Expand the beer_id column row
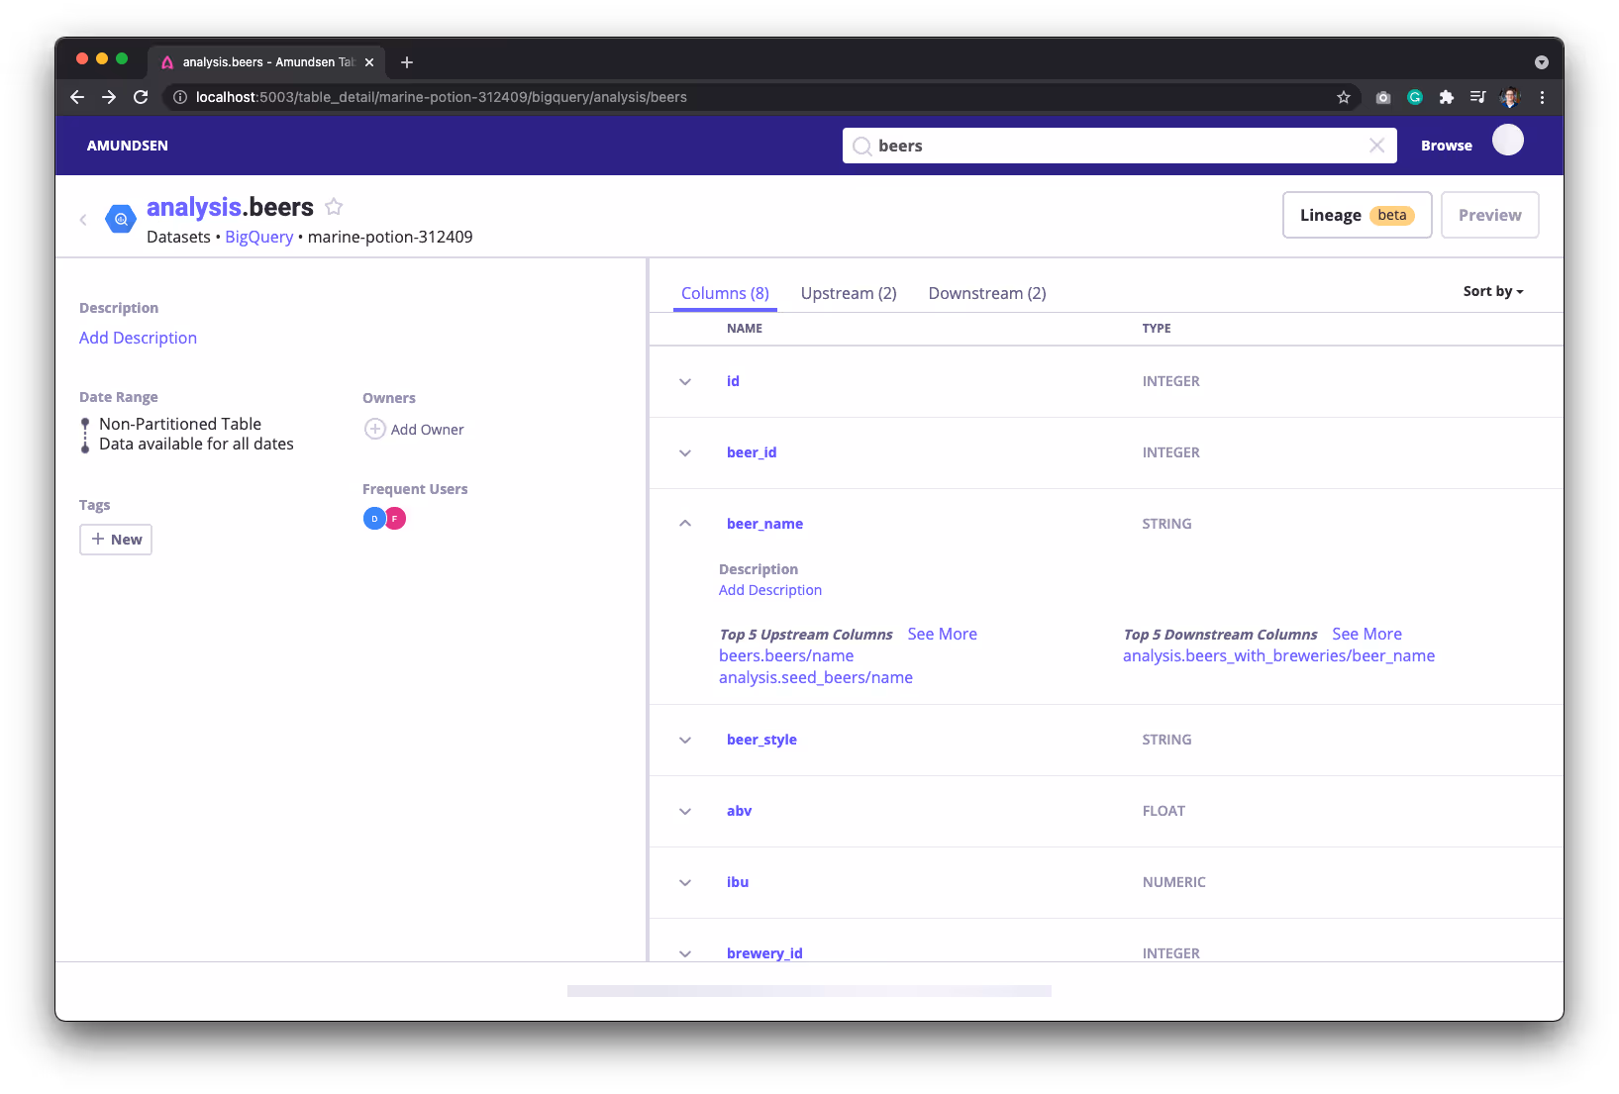 685,452
